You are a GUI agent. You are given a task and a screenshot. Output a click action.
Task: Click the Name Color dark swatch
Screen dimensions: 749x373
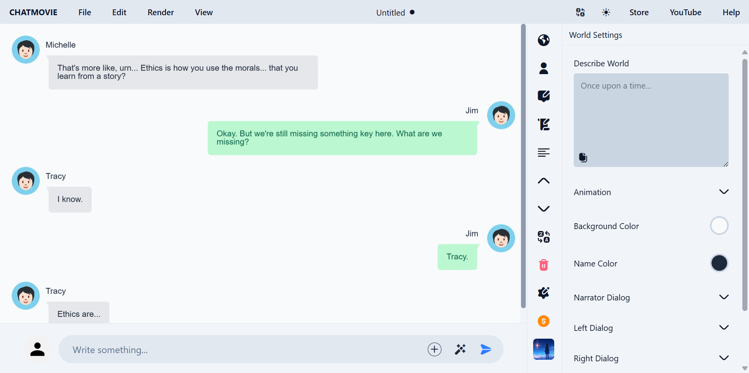tap(719, 263)
